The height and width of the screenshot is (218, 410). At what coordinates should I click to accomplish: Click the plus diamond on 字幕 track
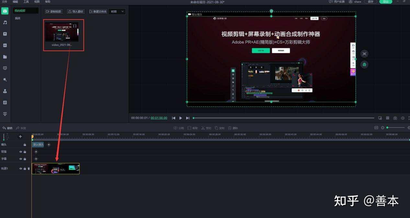tap(36, 159)
